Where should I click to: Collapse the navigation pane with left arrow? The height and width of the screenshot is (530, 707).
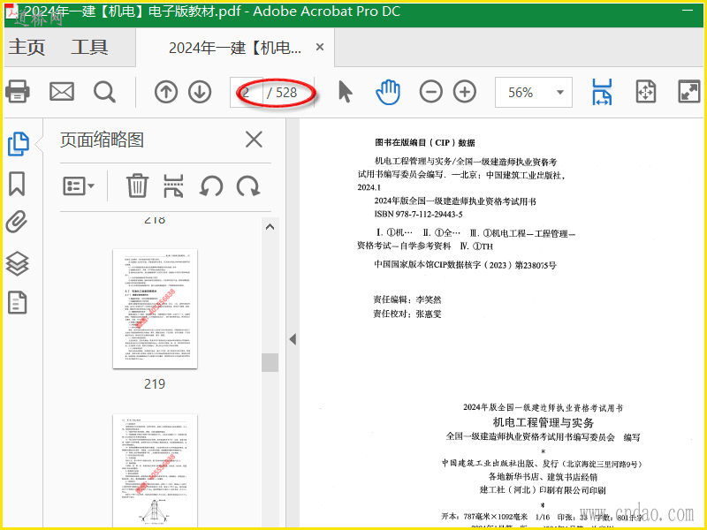tap(293, 339)
